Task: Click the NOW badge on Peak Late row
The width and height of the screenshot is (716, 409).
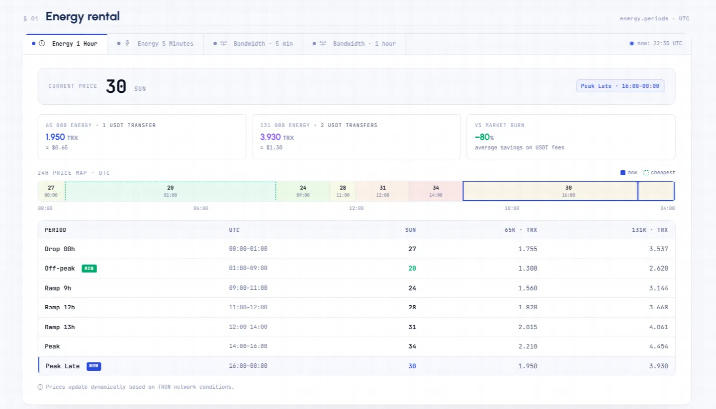Action: (94, 366)
